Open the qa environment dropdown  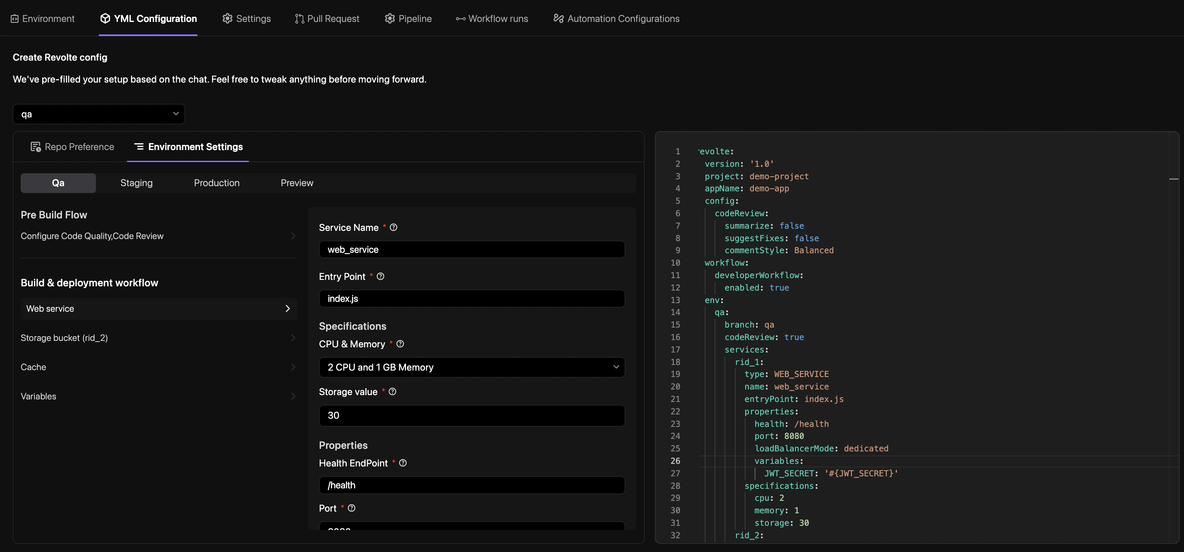coord(99,114)
